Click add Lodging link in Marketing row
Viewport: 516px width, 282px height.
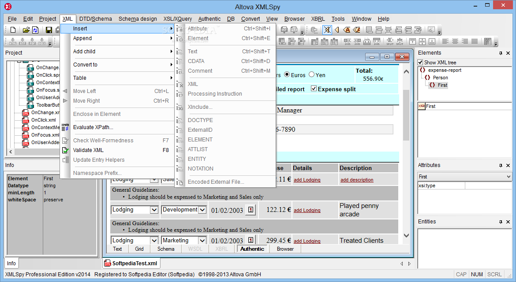307,241
